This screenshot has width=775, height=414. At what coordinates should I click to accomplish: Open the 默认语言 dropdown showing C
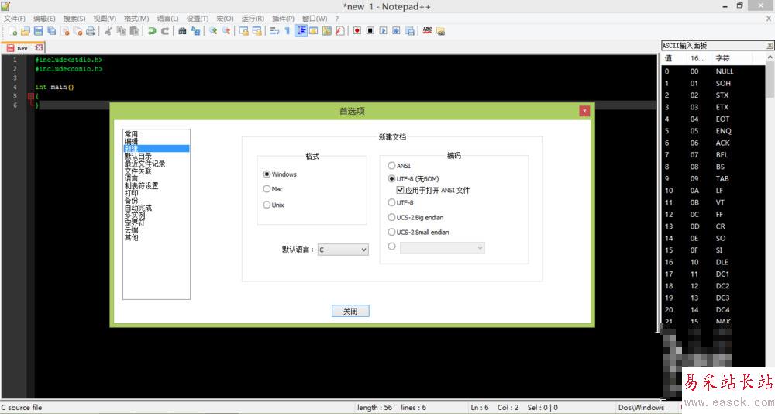tap(343, 250)
